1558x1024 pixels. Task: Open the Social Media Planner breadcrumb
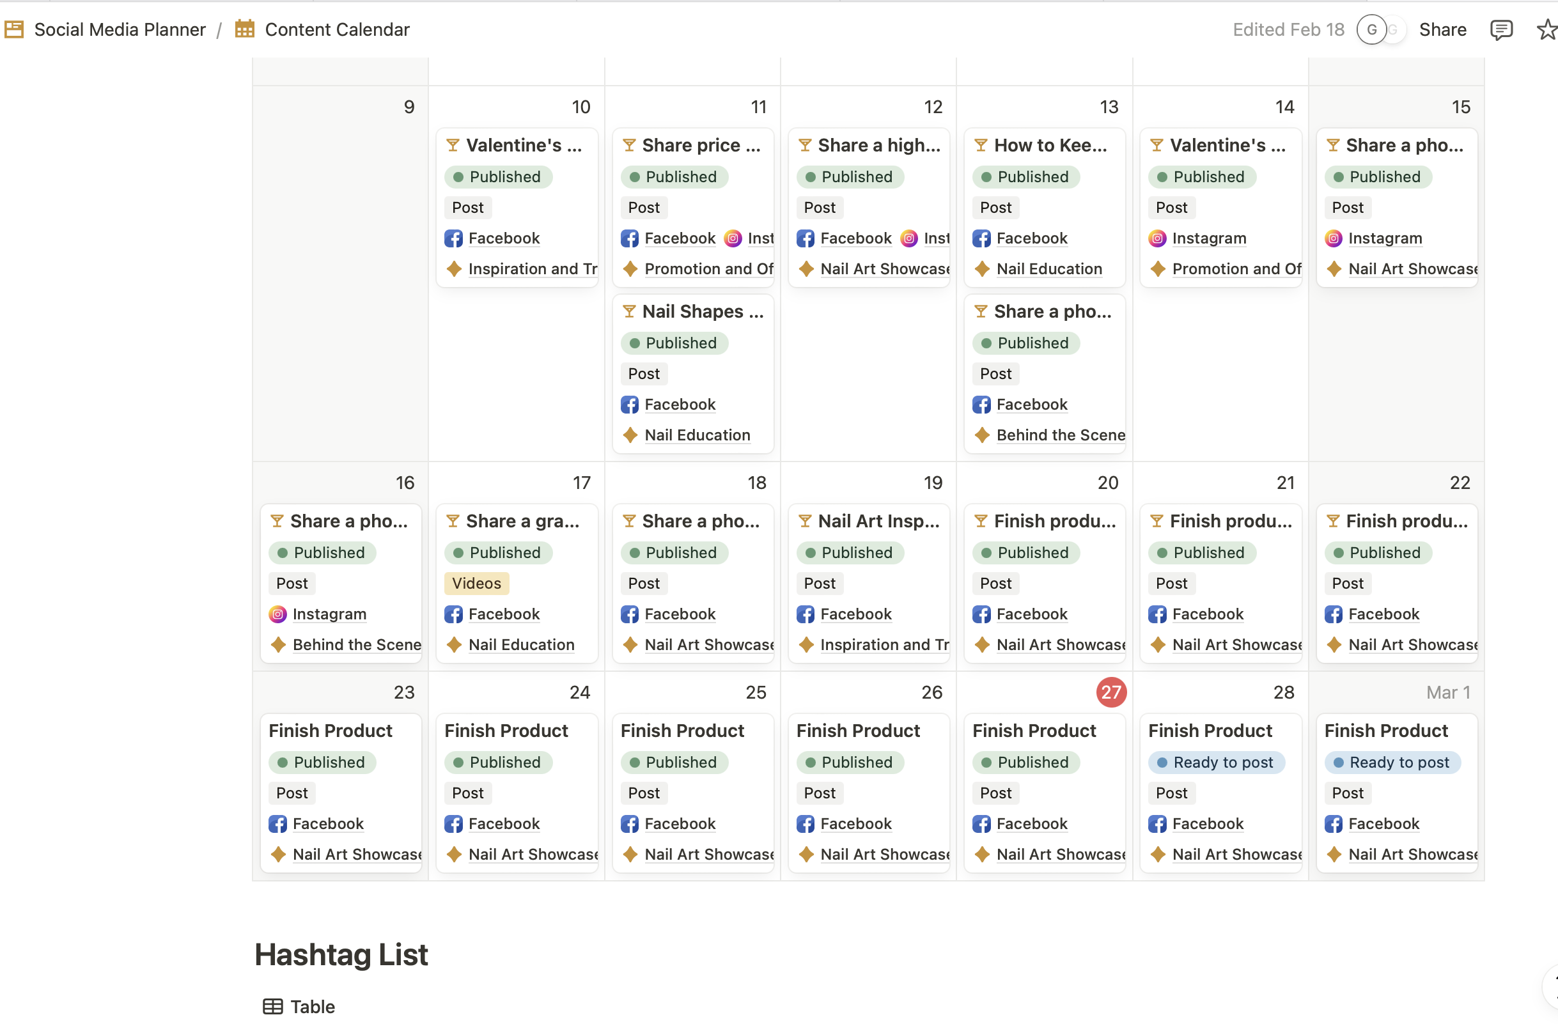(x=120, y=30)
